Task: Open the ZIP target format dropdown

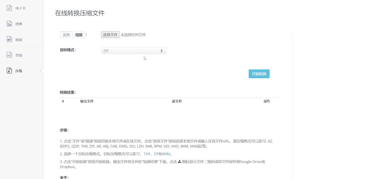Action: point(134,51)
